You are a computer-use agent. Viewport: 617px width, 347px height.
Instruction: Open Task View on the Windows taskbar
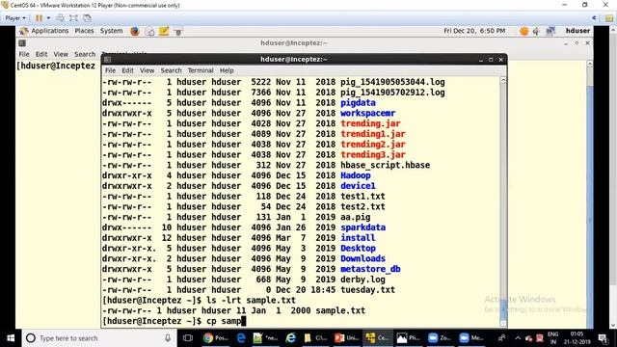(x=188, y=338)
